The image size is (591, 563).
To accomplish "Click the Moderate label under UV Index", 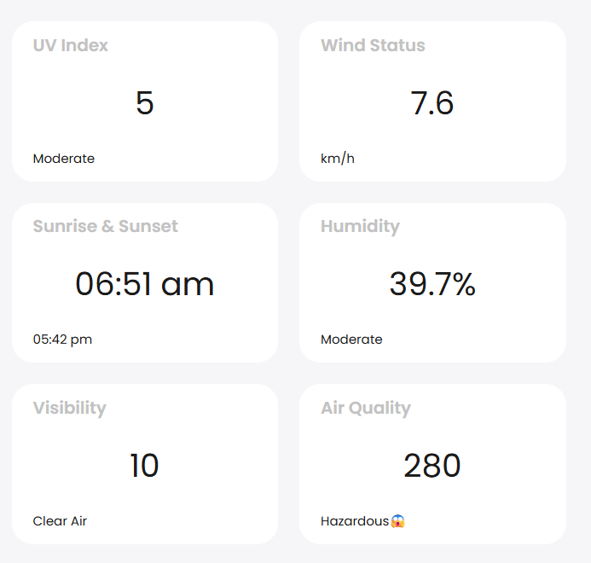I will coord(64,159).
